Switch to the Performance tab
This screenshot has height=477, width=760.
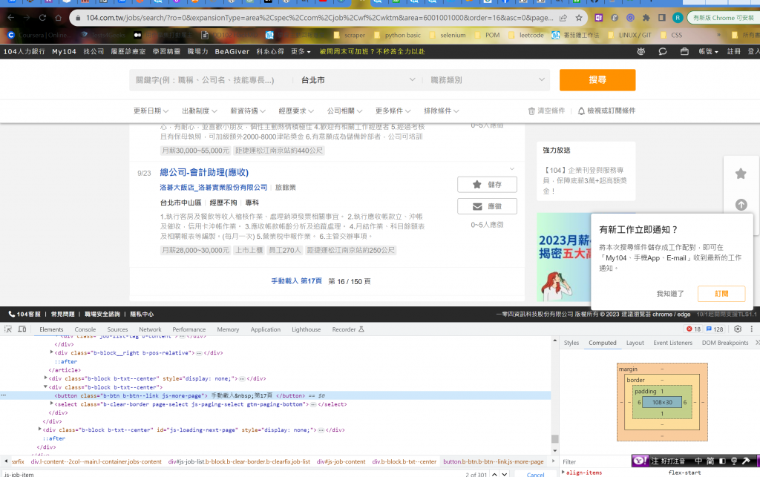[x=189, y=329]
